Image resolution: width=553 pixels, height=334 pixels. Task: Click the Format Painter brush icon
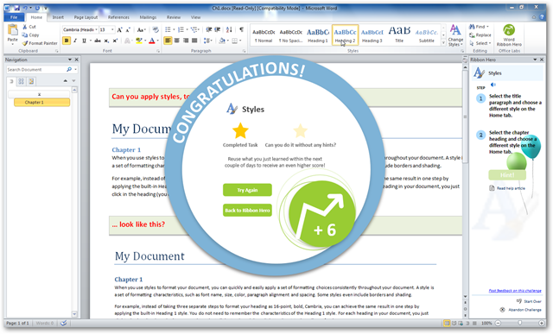point(25,43)
